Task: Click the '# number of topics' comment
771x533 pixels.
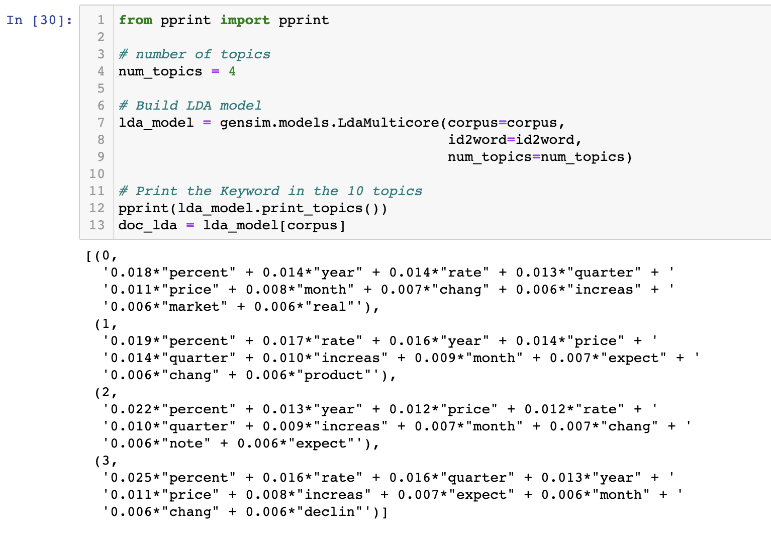Action: (x=195, y=54)
